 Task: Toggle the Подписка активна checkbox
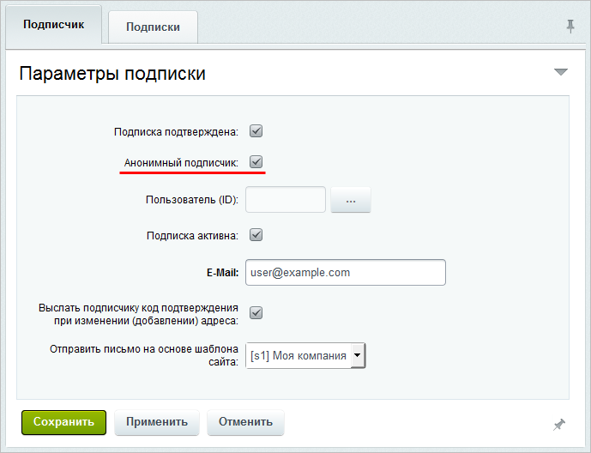click(x=256, y=234)
